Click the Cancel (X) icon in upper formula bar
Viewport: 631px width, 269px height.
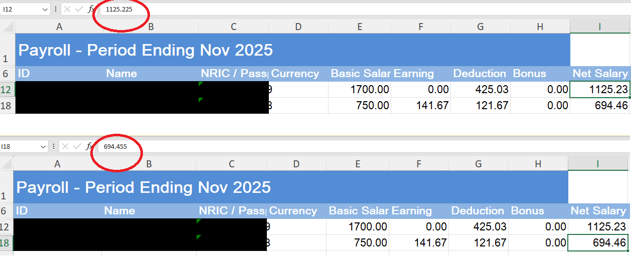(x=67, y=9)
